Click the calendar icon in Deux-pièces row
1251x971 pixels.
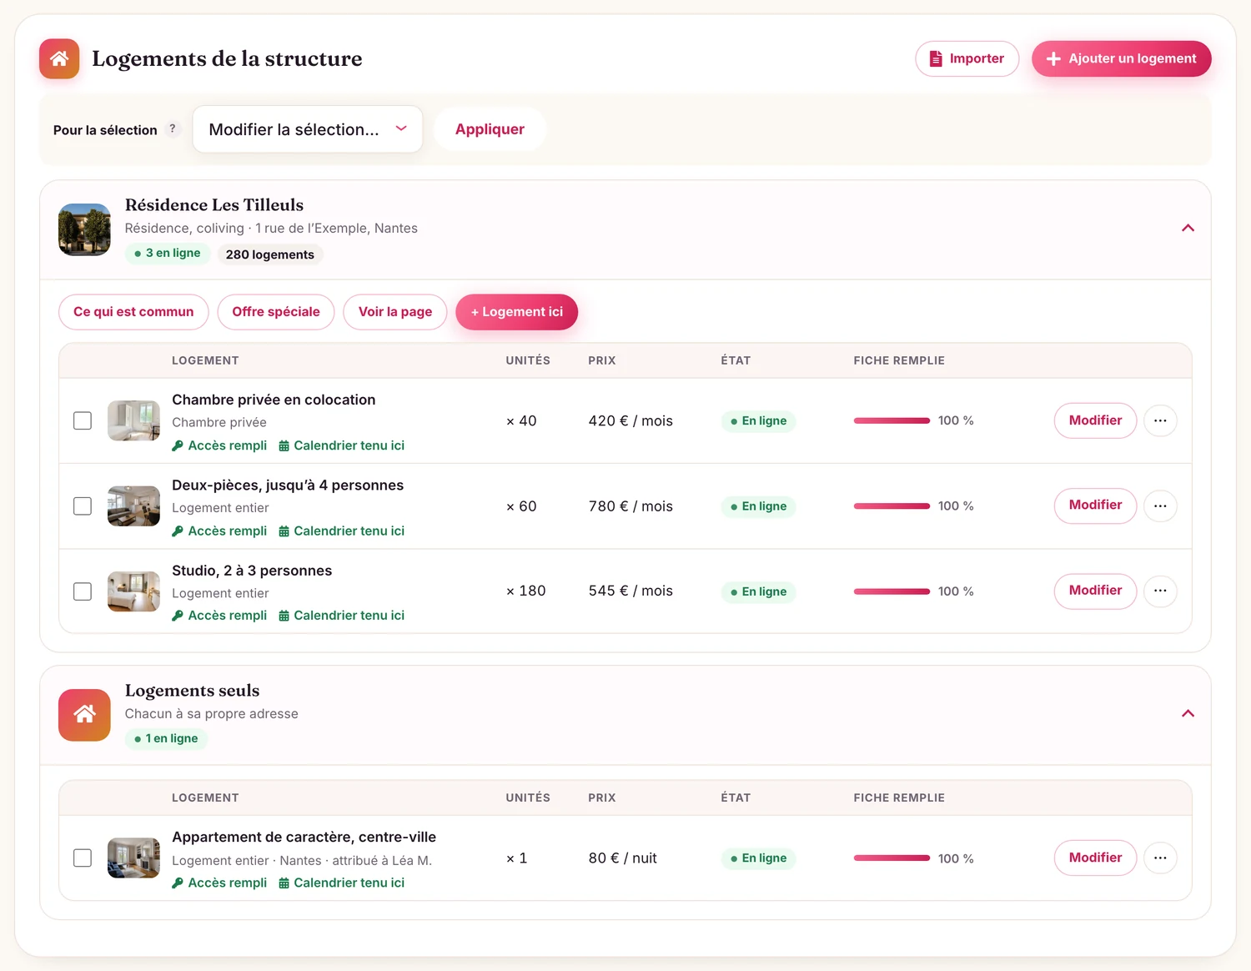(x=284, y=531)
